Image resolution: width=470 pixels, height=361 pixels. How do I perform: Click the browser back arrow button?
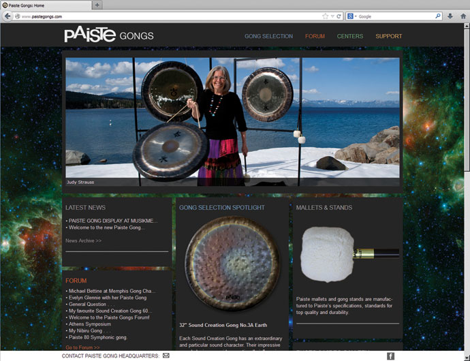pyautogui.click(x=7, y=16)
